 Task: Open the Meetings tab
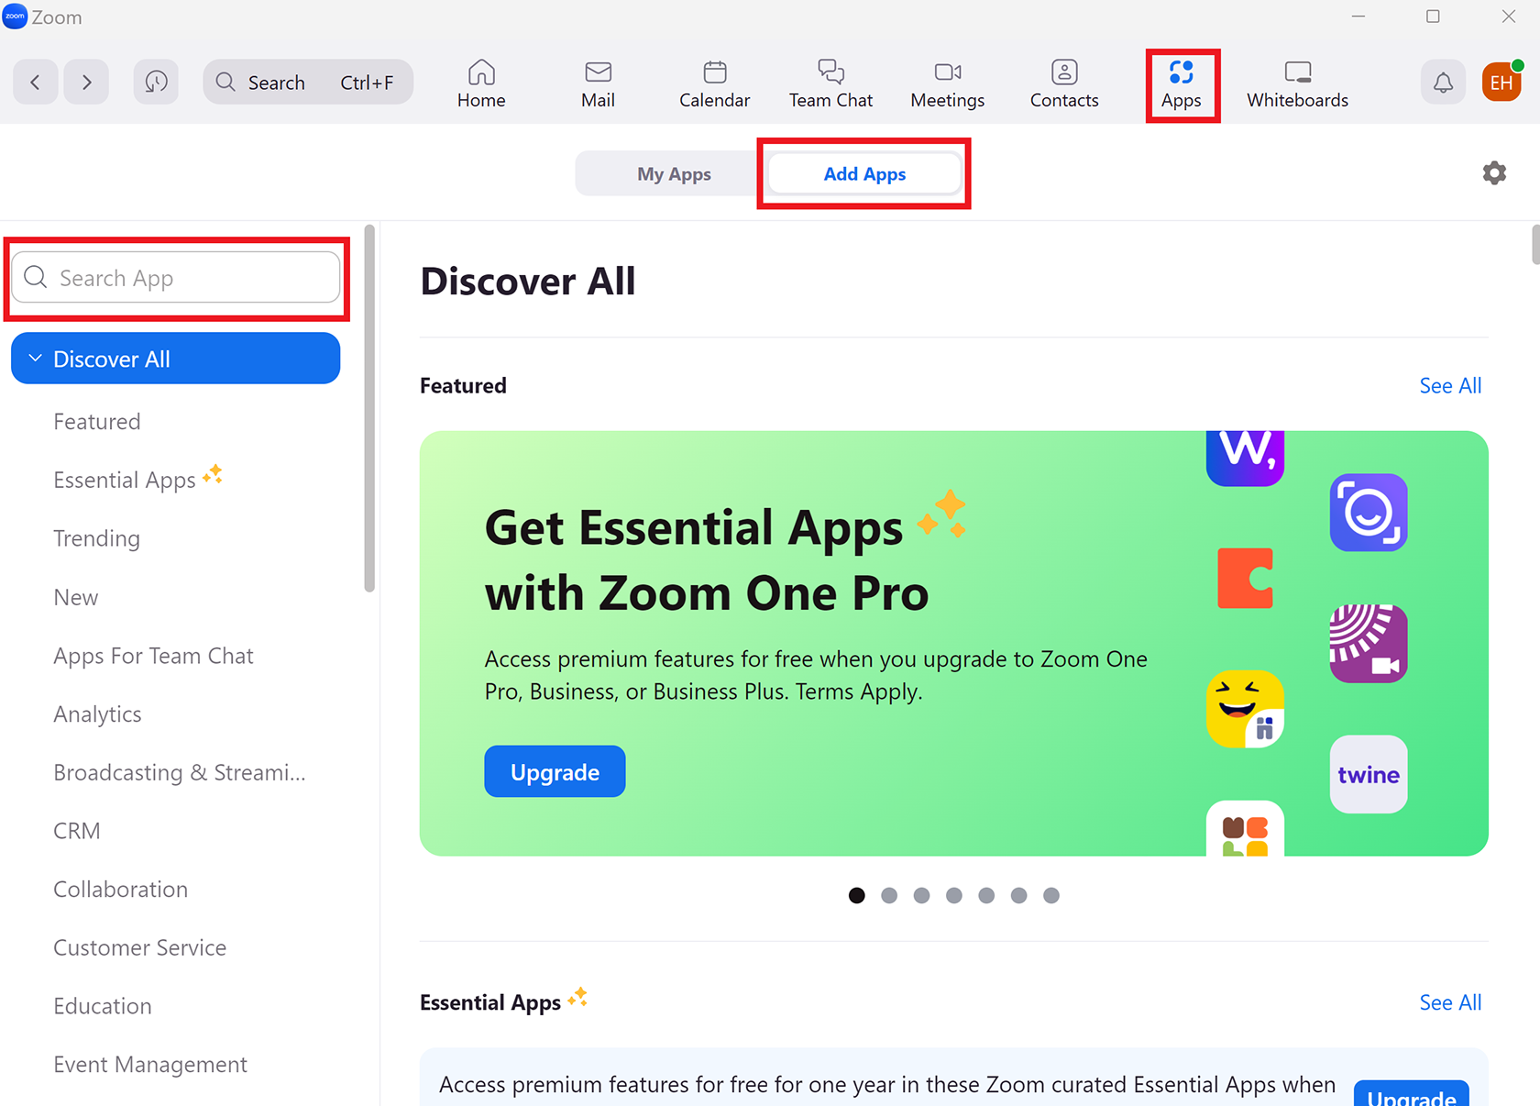[948, 84]
